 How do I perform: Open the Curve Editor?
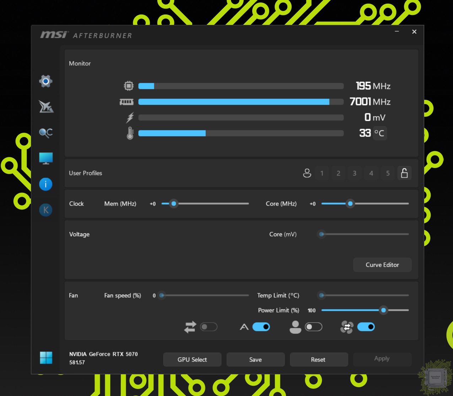(382, 265)
